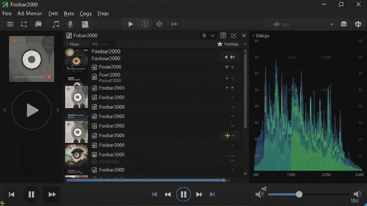
Task: Click bottom-left skip to start button
Action: [x=11, y=194]
